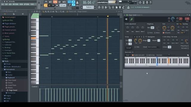Open the FILE menu
Image resolution: width=191 pixels, height=107 pixels.
pyautogui.click(x=3, y=4)
